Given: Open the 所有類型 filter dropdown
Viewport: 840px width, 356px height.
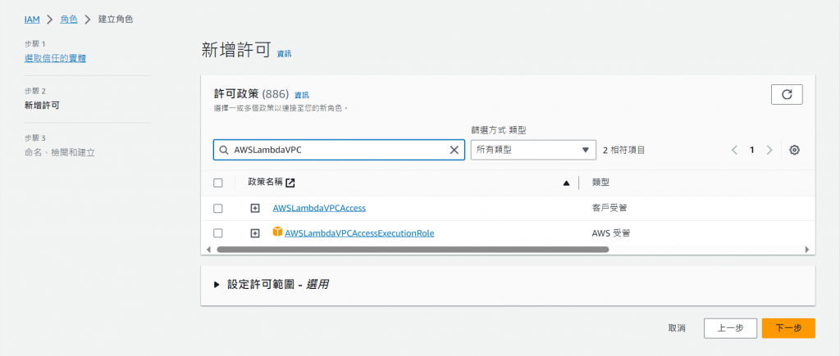Looking at the screenshot, I should coord(533,151).
